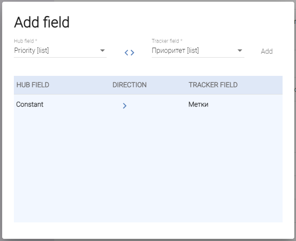This screenshot has height=241, width=296.
Task: Select the 'Метки' tracker field cell
Action: [x=198, y=104]
